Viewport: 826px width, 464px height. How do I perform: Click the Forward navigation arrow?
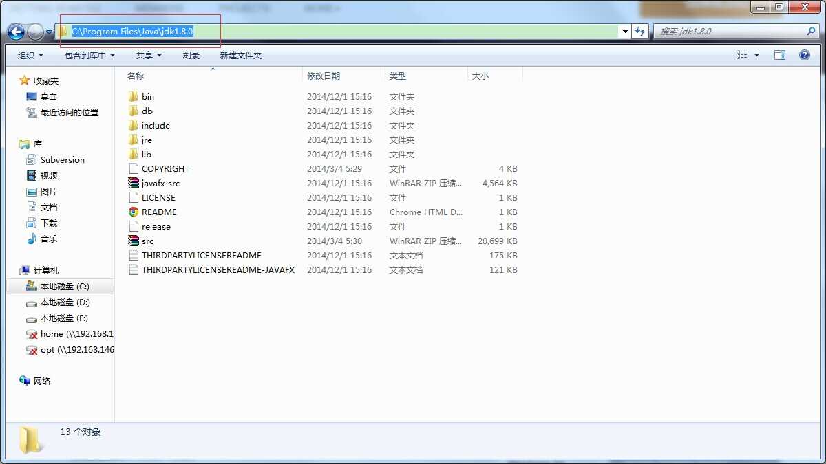35,32
